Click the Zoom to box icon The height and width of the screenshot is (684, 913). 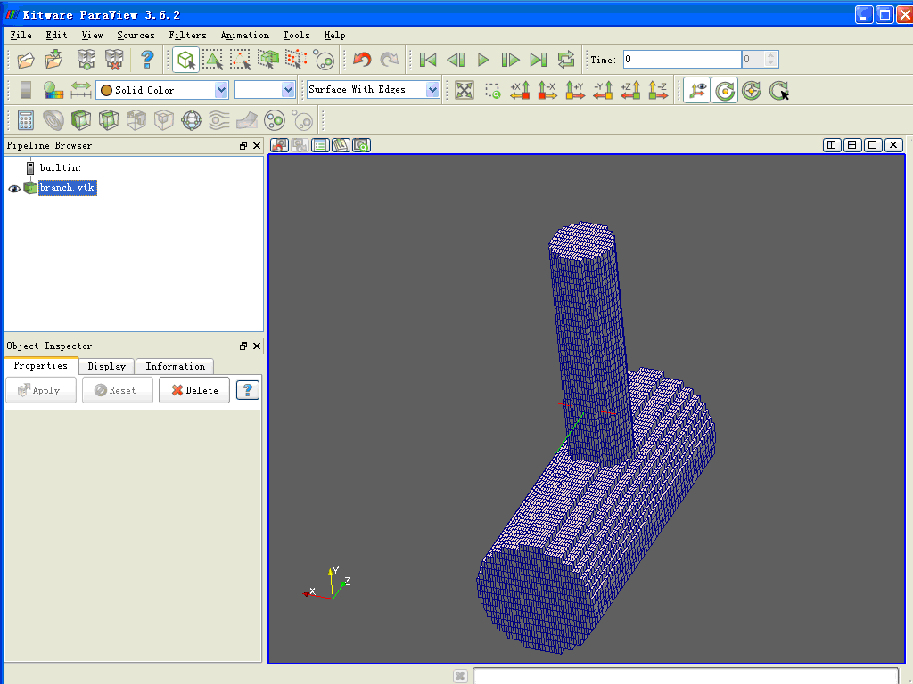(x=492, y=90)
